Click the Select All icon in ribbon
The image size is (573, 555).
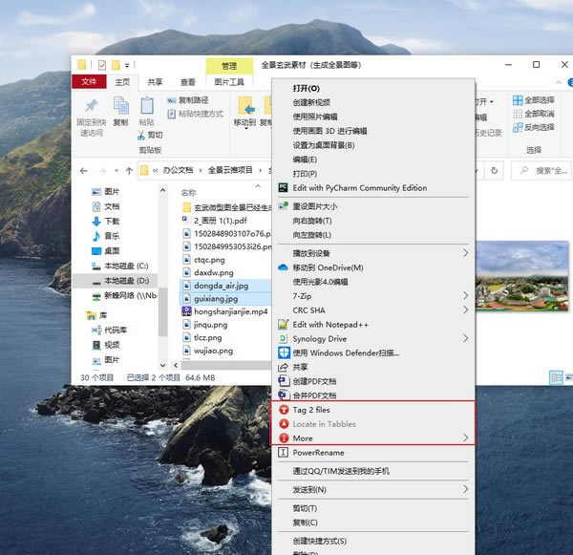(x=517, y=100)
